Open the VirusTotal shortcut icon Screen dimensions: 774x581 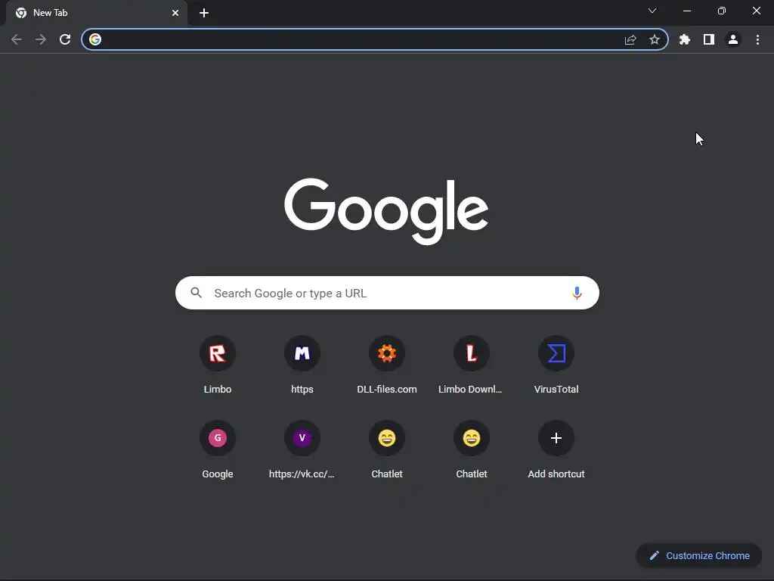(556, 353)
